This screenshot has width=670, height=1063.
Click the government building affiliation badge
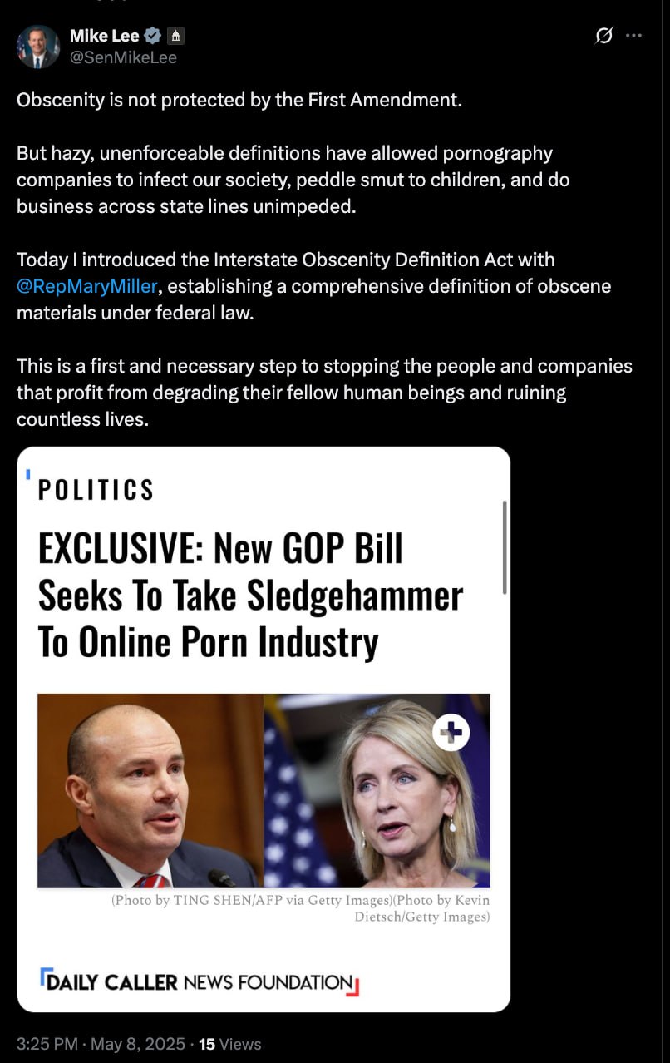[x=175, y=36]
